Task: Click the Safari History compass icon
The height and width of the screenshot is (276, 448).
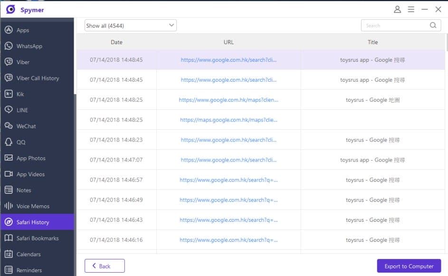Action: pyautogui.click(x=9, y=222)
